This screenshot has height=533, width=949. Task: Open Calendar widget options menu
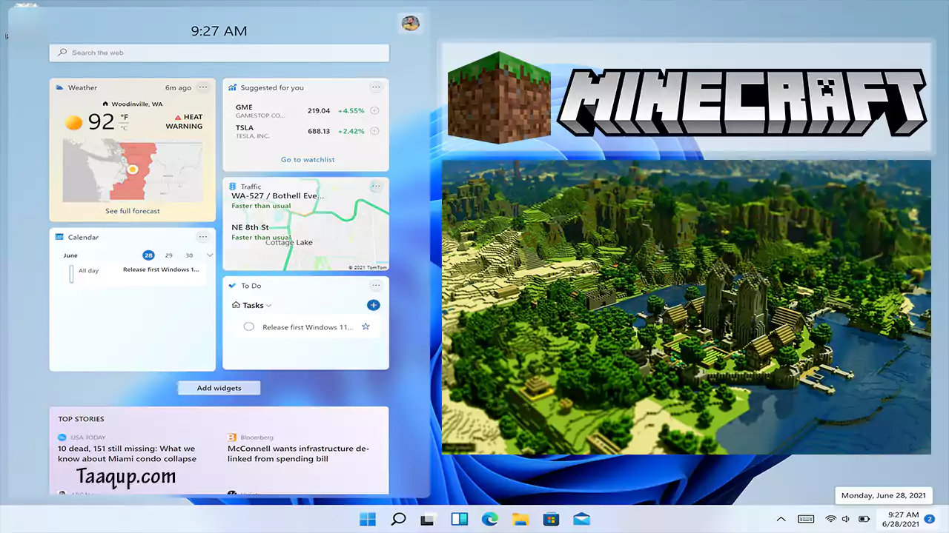202,237
